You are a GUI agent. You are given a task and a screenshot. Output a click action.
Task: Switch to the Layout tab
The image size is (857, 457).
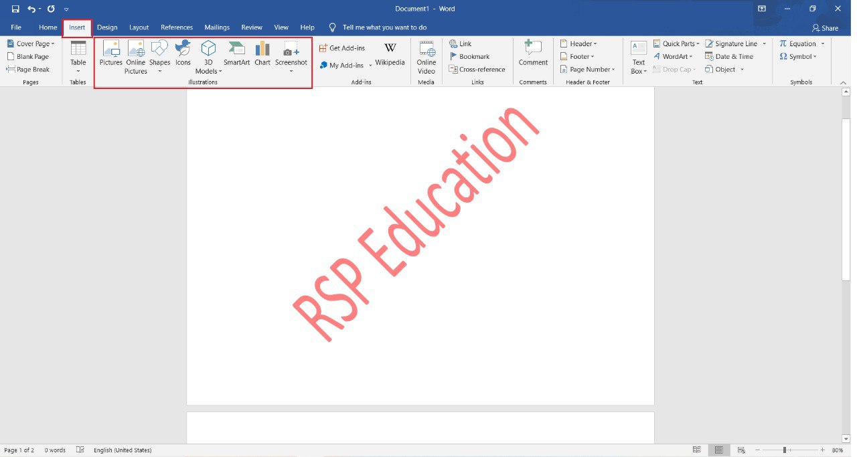click(139, 27)
